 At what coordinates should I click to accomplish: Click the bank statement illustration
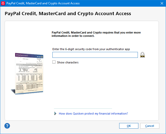pos(28,73)
